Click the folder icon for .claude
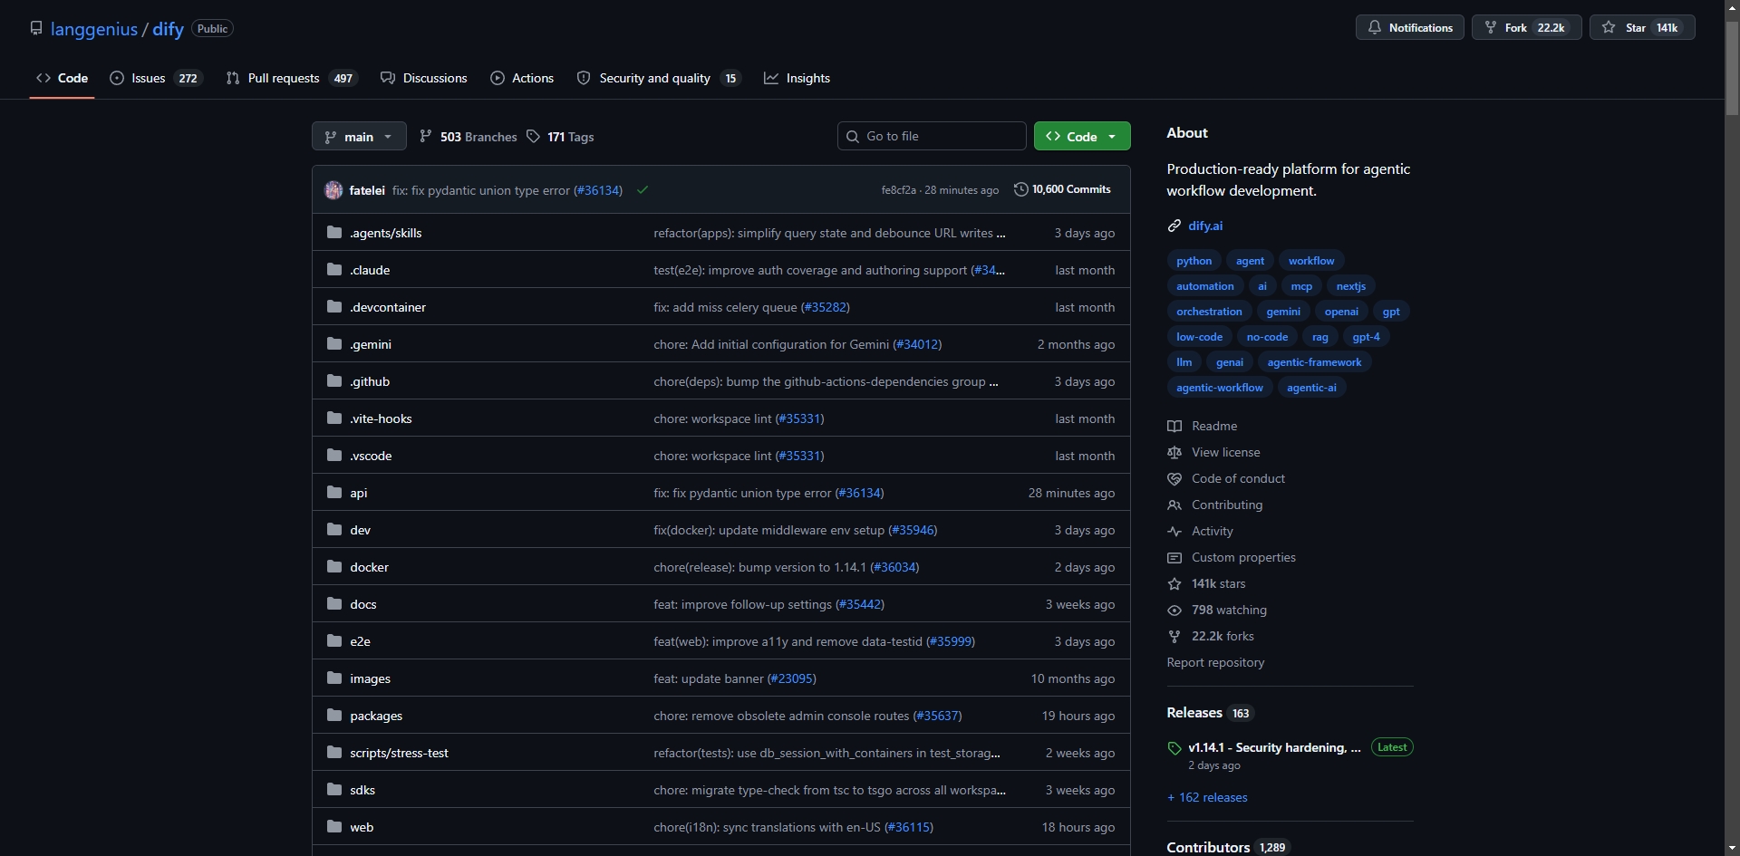Viewport: 1740px width, 856px height. [334, 270]
